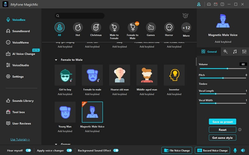Open the Soundboard section

click(x=18, y=31)
